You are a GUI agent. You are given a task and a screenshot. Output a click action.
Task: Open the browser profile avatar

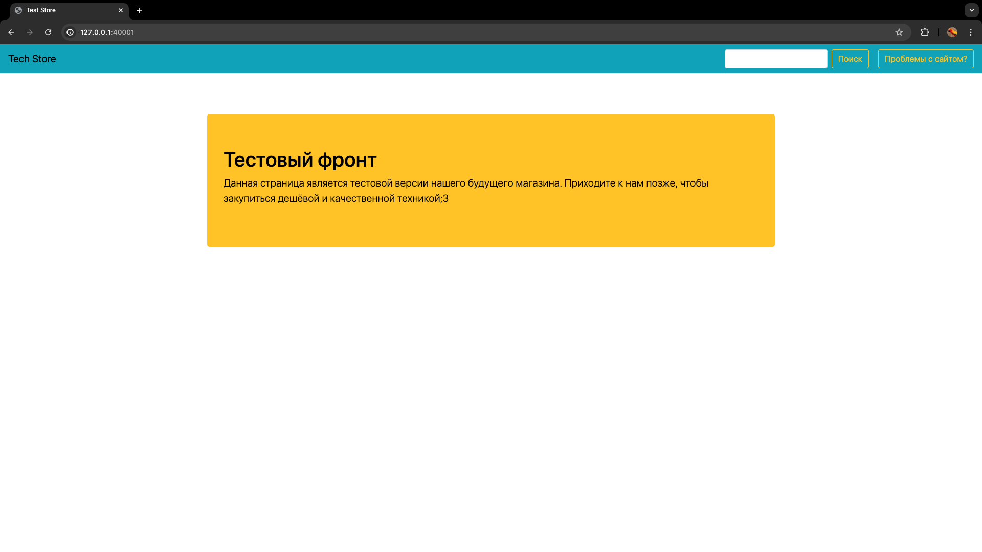(x=952, y=32)
